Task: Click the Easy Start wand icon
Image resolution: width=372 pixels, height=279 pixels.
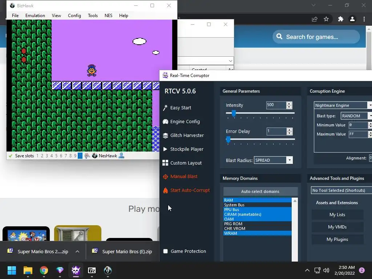Action: (165, 108)
